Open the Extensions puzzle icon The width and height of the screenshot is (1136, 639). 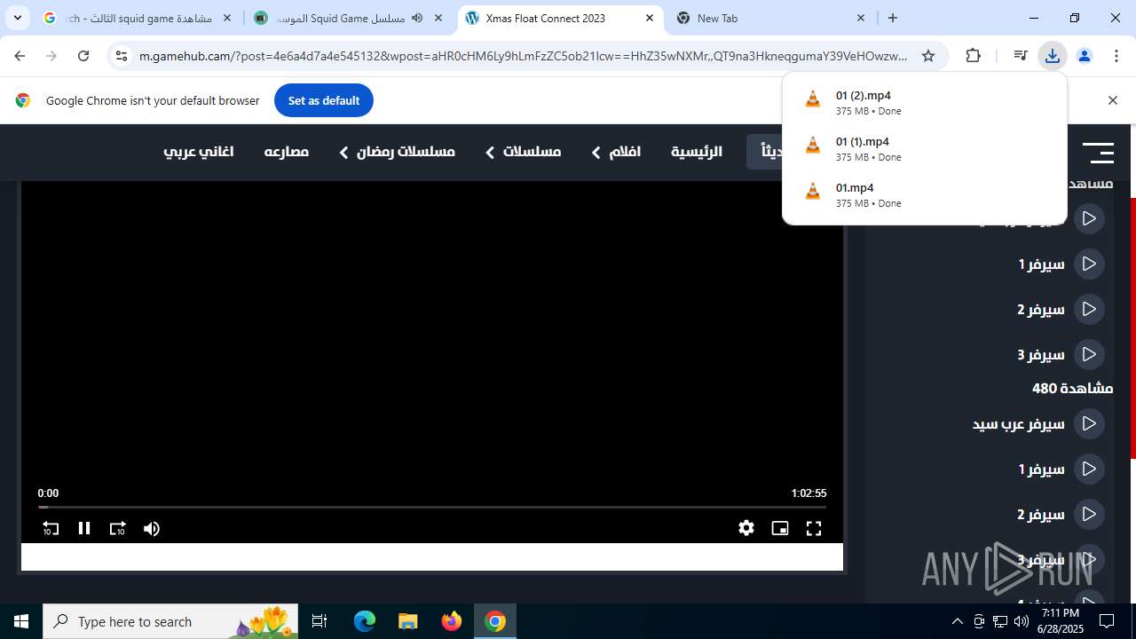click(973, 56)
